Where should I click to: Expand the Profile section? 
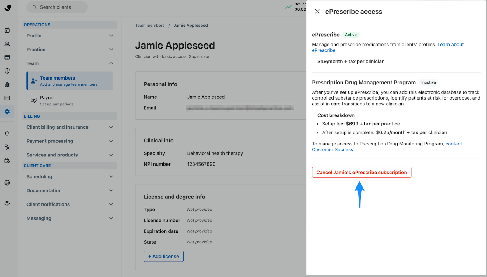point(70,36)
